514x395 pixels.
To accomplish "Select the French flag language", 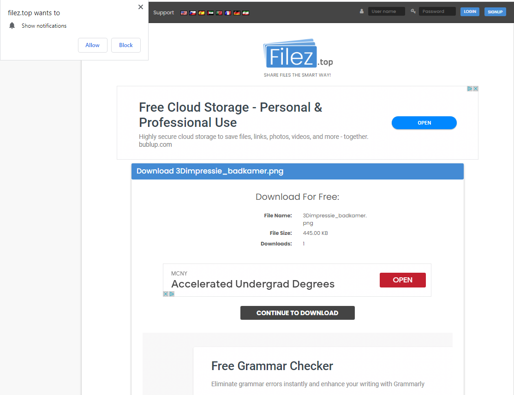I will [228, 13].
